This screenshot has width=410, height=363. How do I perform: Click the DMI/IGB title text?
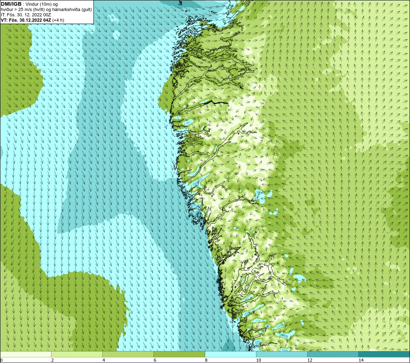(x=11, y=4)
